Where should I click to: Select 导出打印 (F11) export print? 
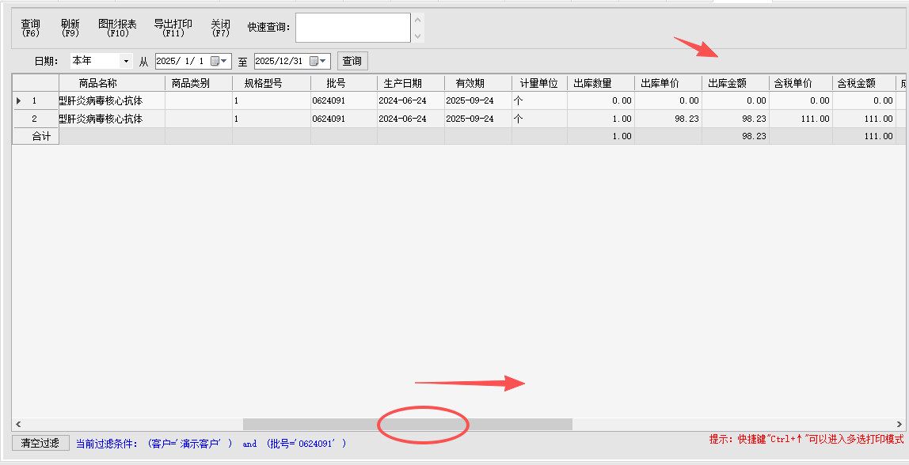173,28
